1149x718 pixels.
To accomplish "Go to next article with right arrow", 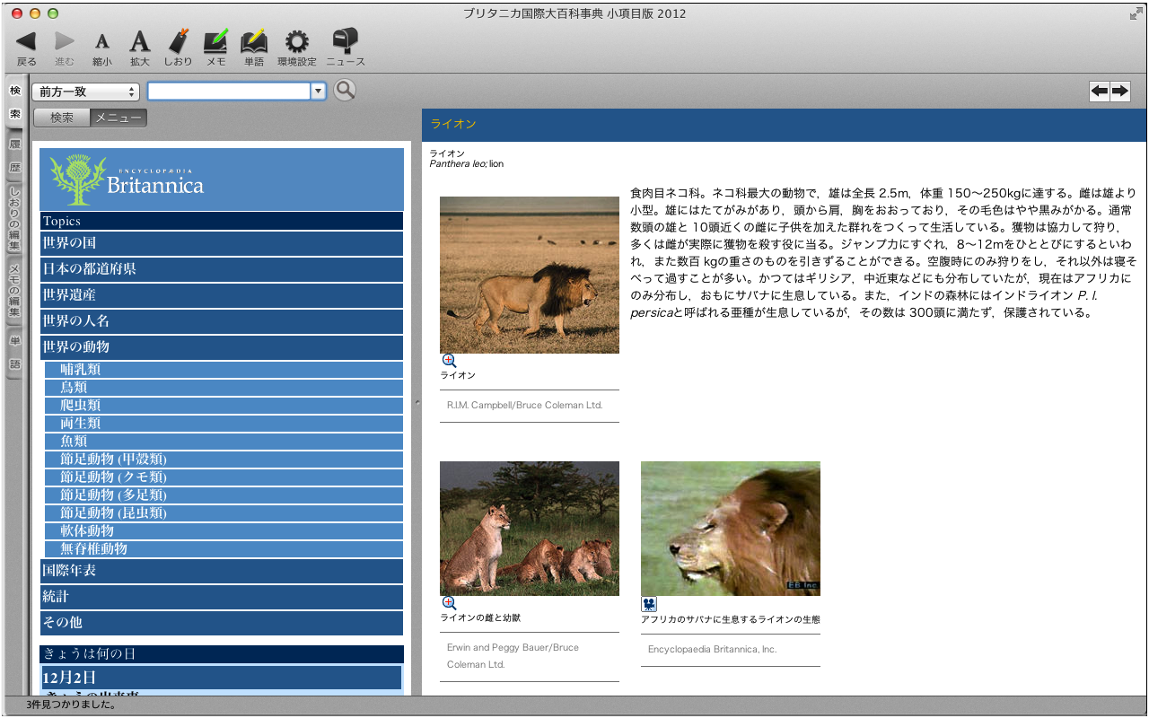I will [1119, 92].
